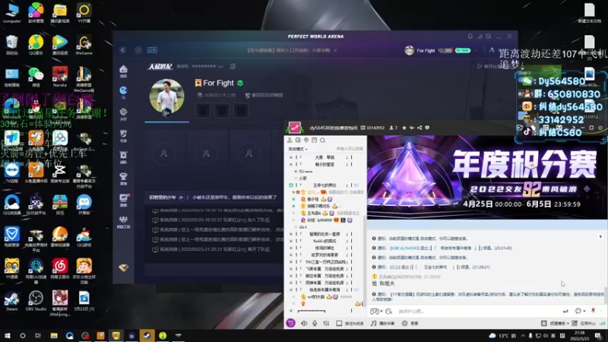Open the user list icon in YY panel
Viewport: 608px width, 342px height.
coord(290,141)
